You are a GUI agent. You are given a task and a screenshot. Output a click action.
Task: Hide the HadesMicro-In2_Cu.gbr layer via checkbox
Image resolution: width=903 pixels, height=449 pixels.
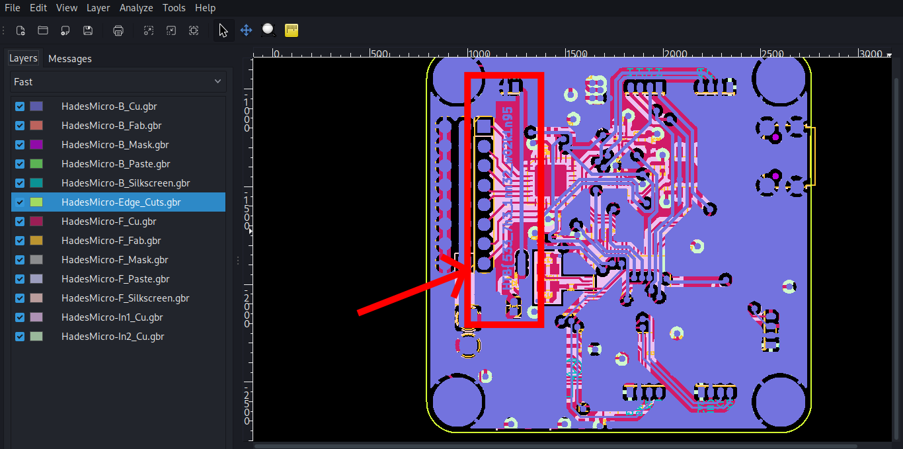tap(20, 337)
